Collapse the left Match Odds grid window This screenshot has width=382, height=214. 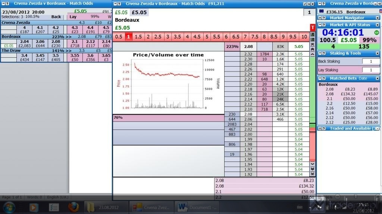[4, 4]
